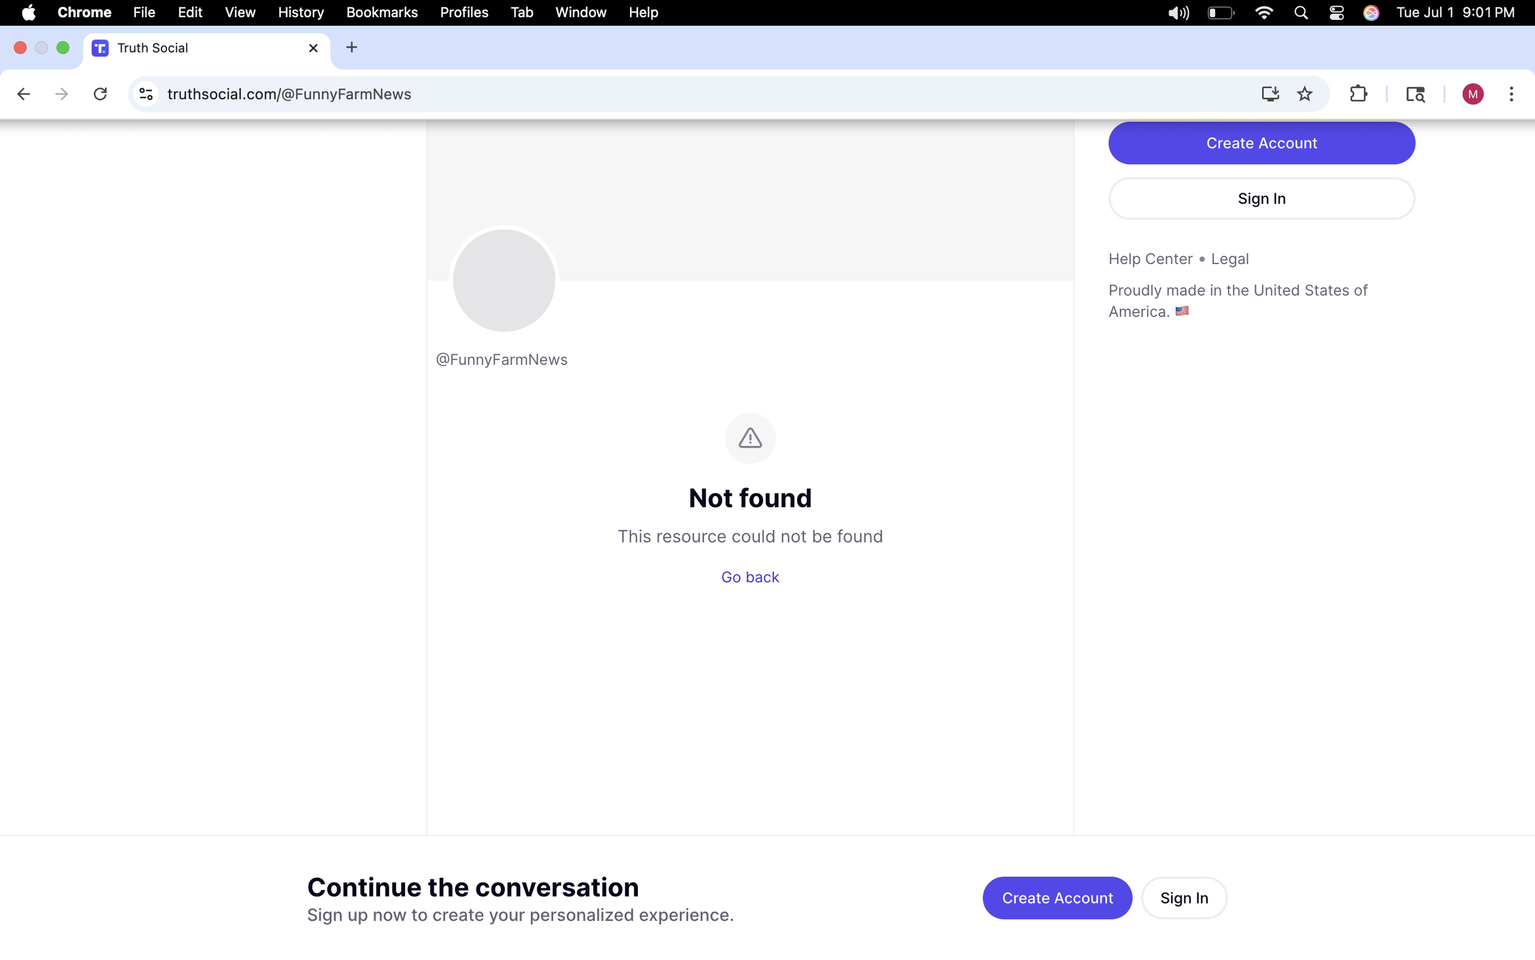This screenshot has height=960, width=1535.
Task: Click the bottom Sign In button
Action: [1183, 897]
